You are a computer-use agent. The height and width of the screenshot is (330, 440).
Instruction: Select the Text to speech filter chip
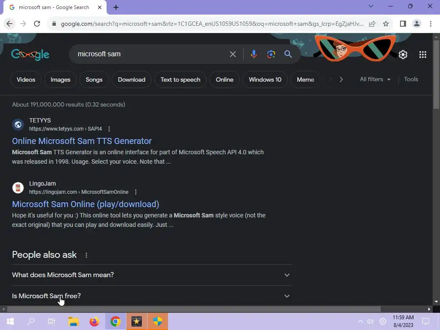(180, 79)
